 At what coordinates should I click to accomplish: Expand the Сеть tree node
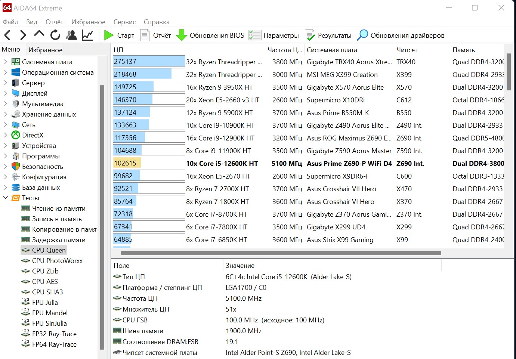(x=5, y=124)
